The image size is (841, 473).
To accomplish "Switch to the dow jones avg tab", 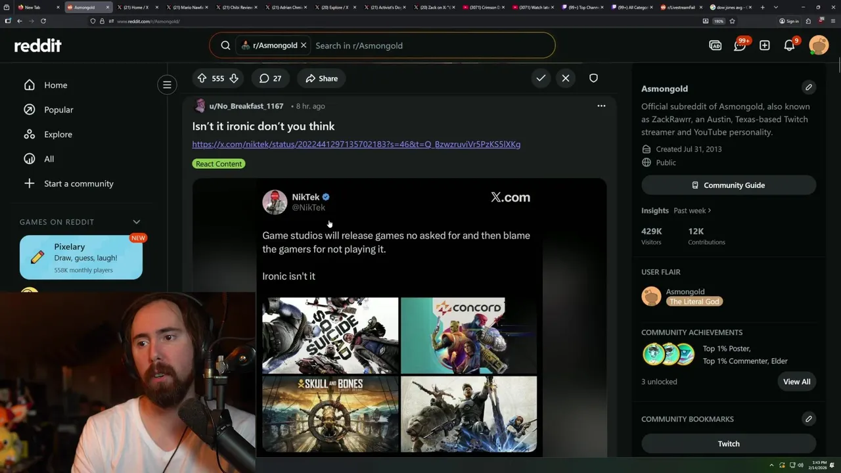I will [x=729, y=7].
